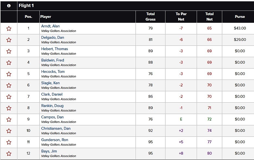Screen dimensions: 254x160
Task: Click the Pos. column header
Action: [28, 17]
